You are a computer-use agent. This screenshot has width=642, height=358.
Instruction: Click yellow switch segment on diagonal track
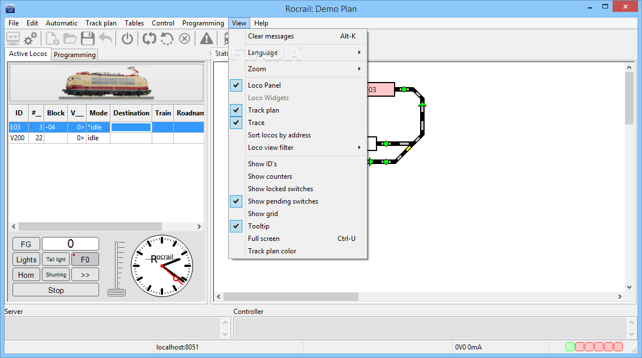pos(408,149)
